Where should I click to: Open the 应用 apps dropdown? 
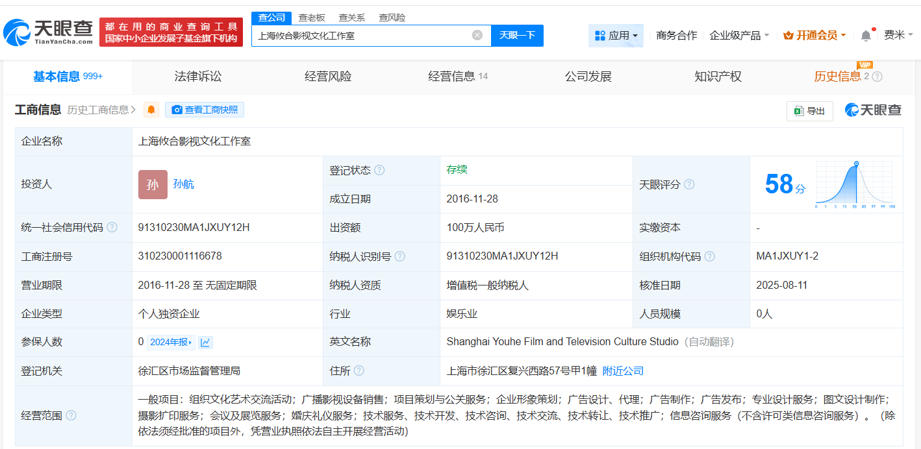(615, 35)
